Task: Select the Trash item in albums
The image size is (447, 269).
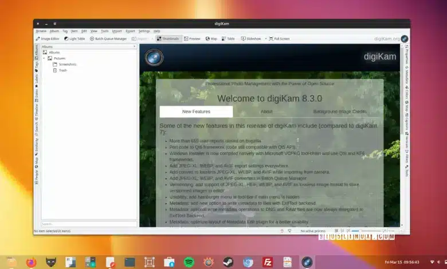Action: (x=60, y=70)
